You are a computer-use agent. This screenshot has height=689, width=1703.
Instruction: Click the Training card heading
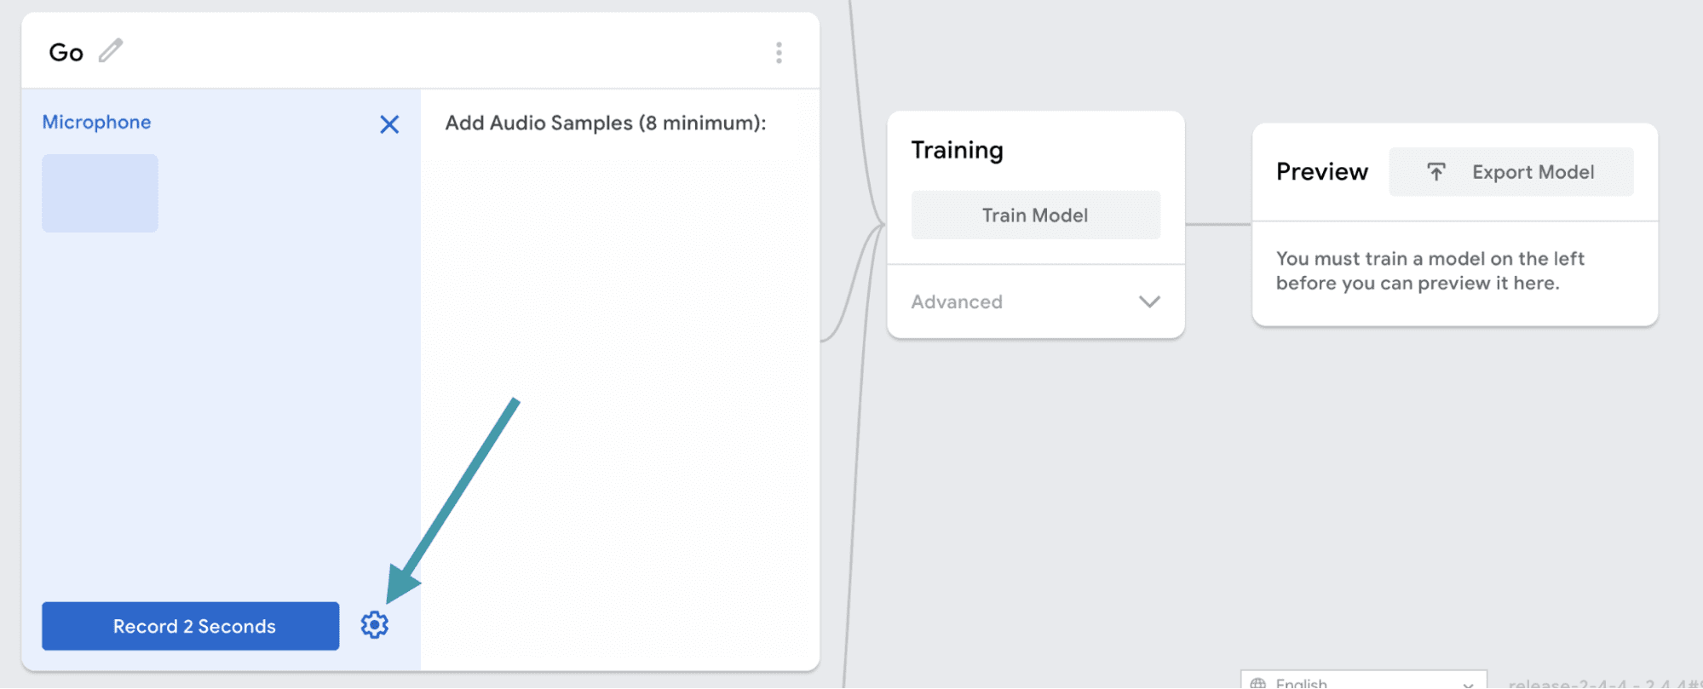tap(957, 150)
